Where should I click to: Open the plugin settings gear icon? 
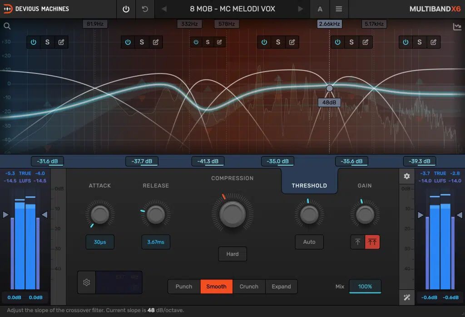[x=406, y=176]
